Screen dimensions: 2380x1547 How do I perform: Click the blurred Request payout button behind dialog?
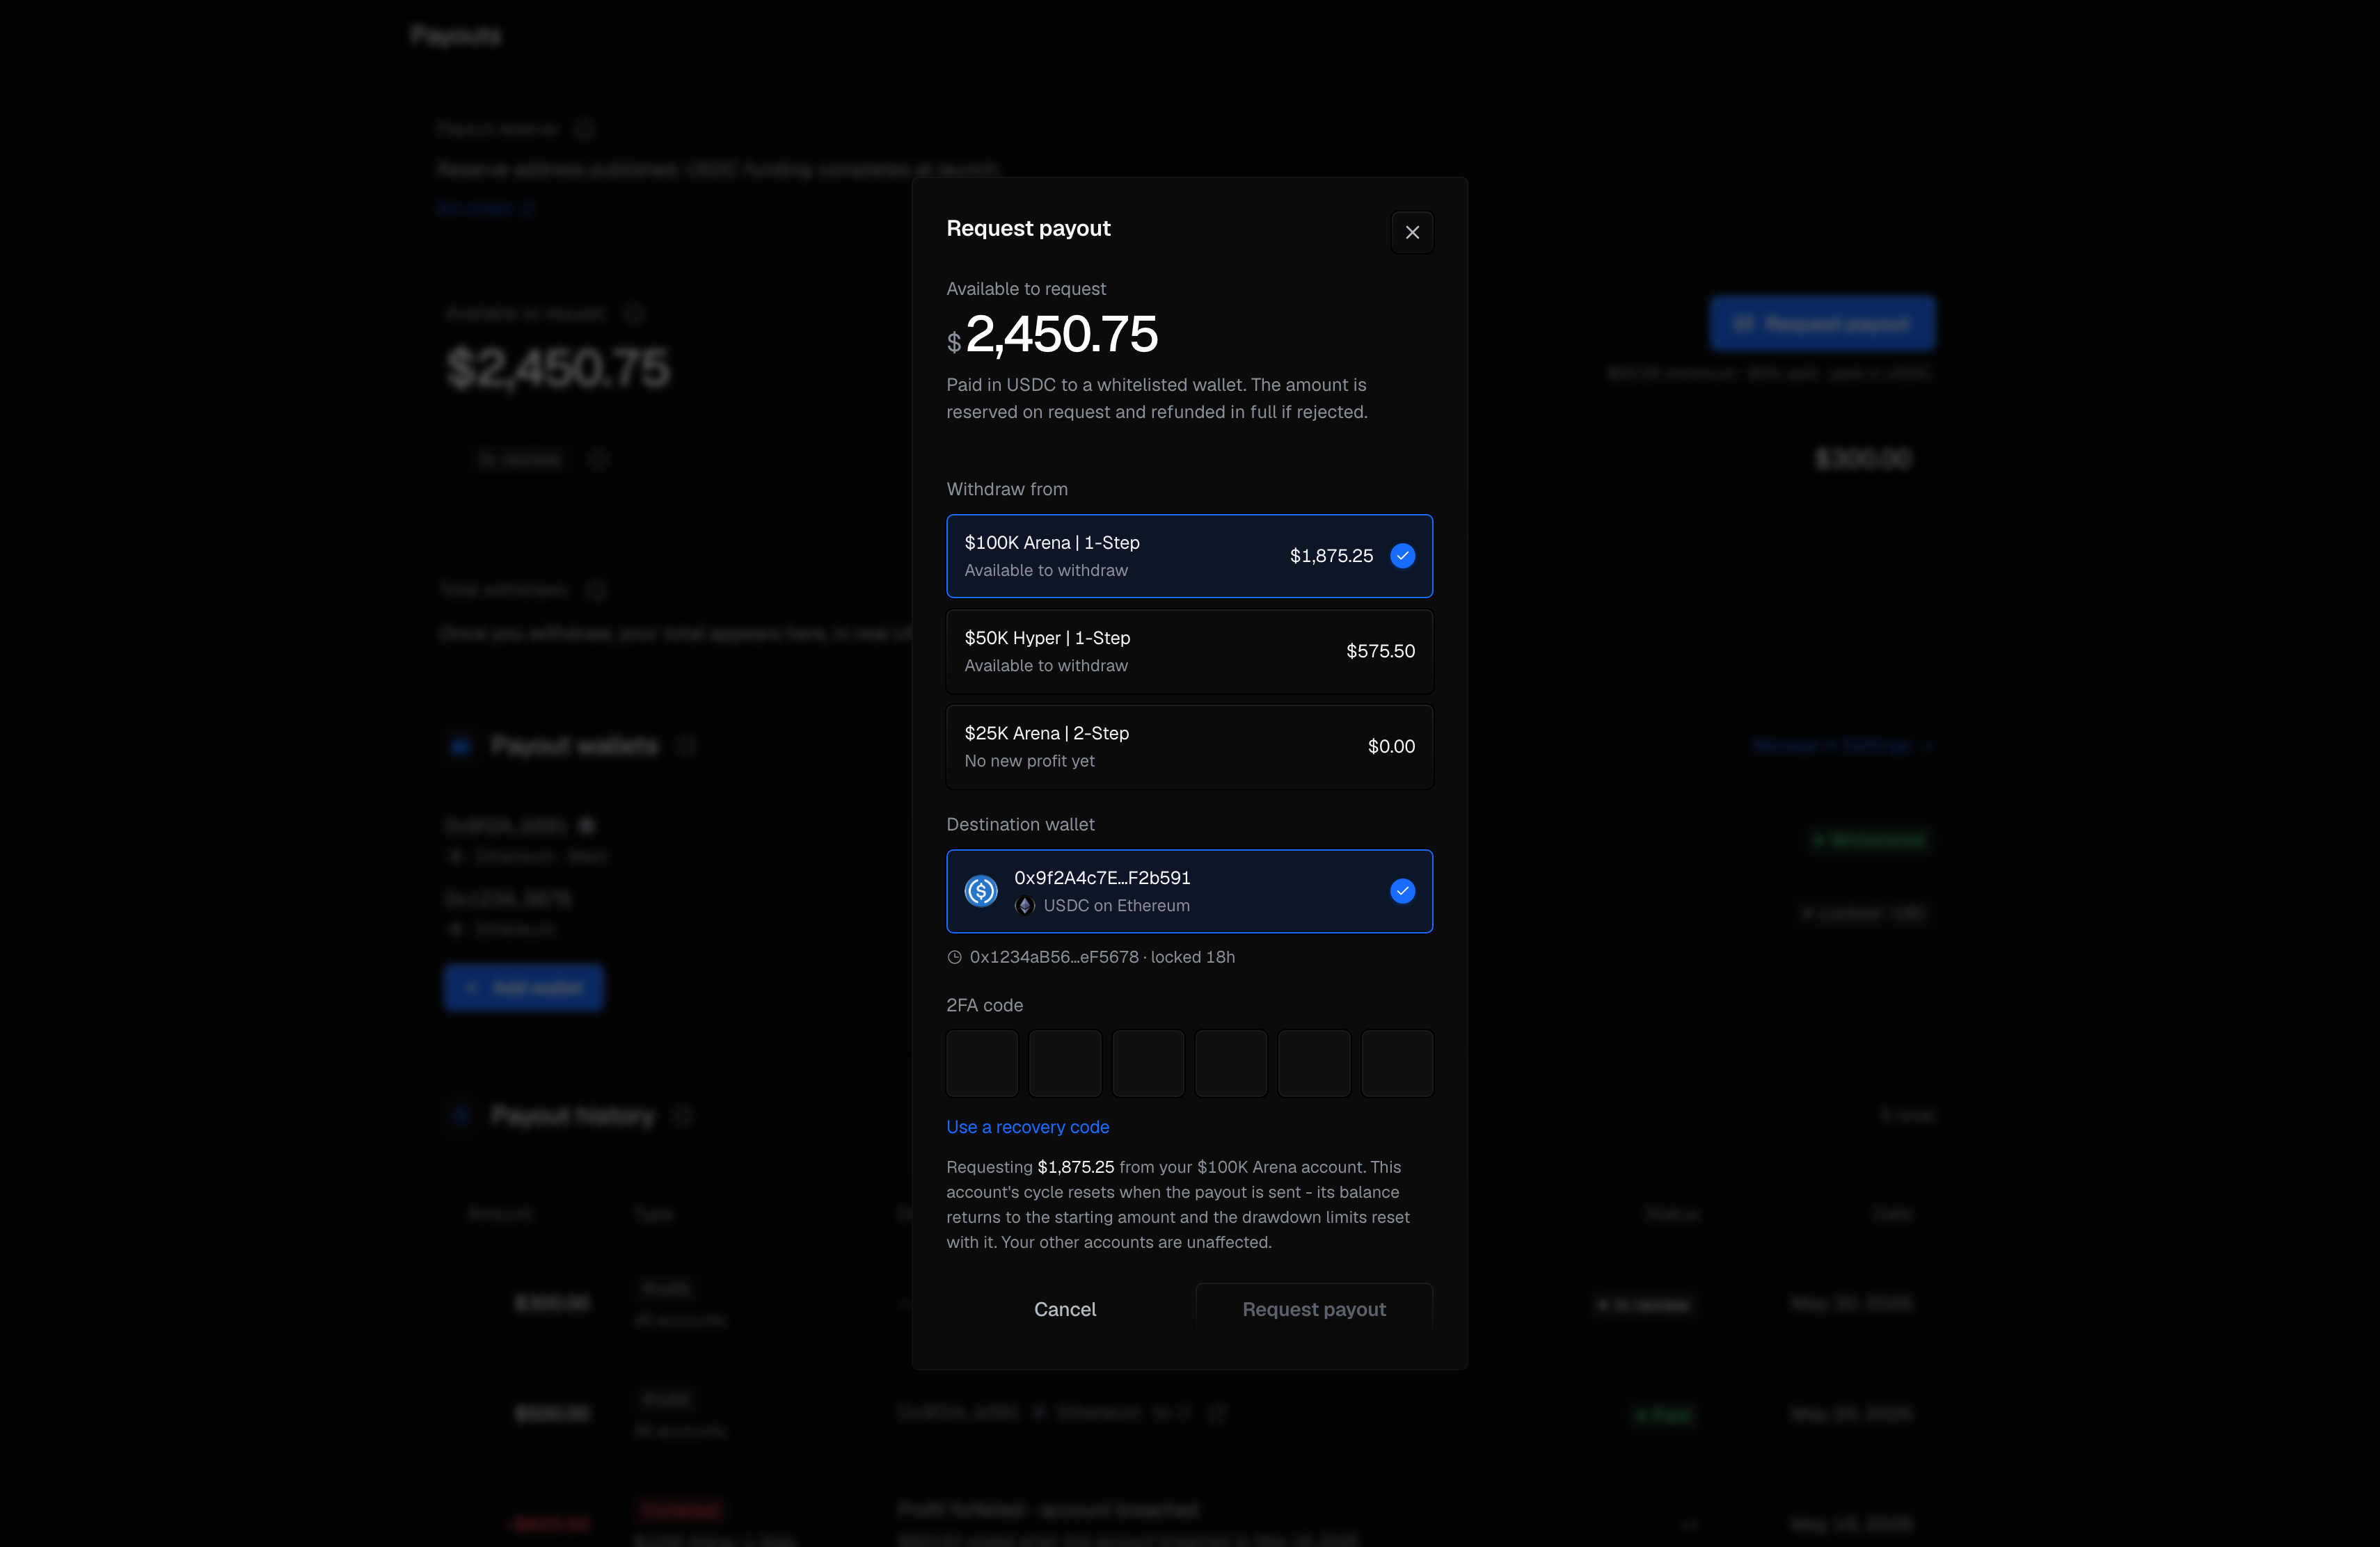[1822, 323]
